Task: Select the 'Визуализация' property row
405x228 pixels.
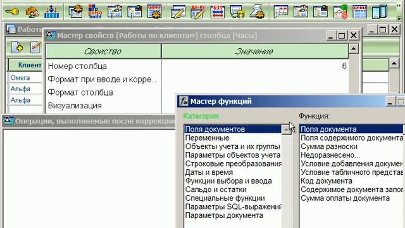Action: (104, 106)
